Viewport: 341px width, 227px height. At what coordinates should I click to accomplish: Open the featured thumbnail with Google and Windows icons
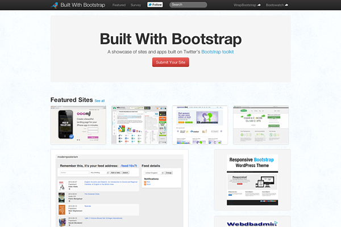139,125
